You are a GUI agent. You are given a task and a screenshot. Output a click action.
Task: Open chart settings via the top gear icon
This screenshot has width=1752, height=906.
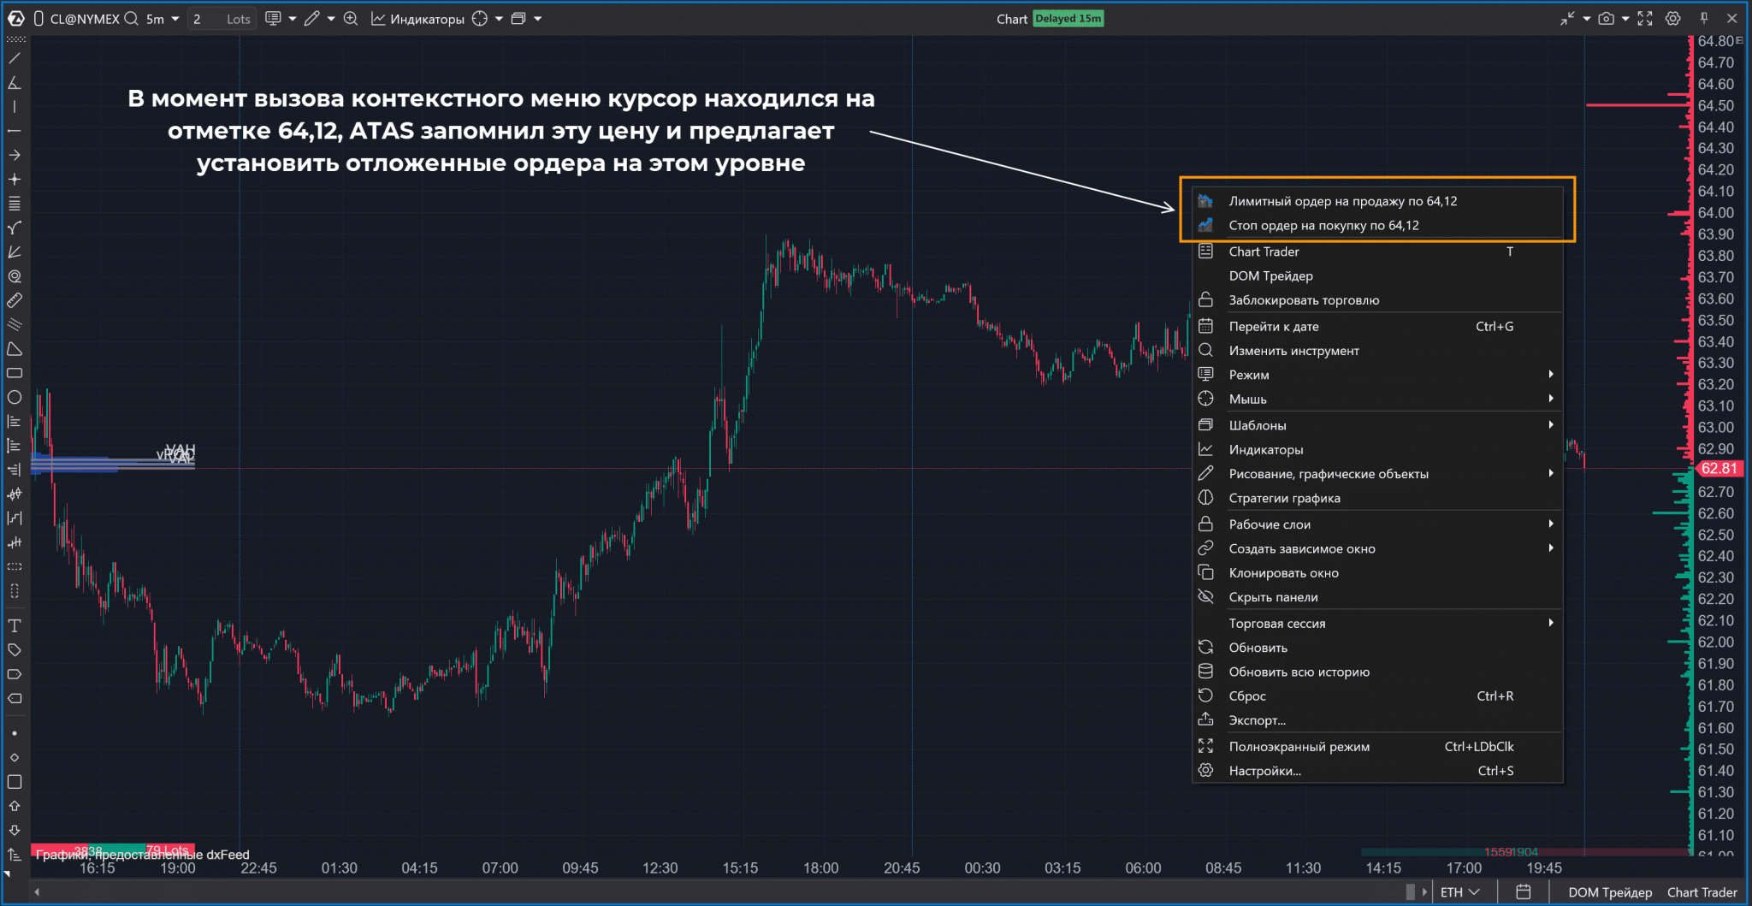tap(1673, 19)
